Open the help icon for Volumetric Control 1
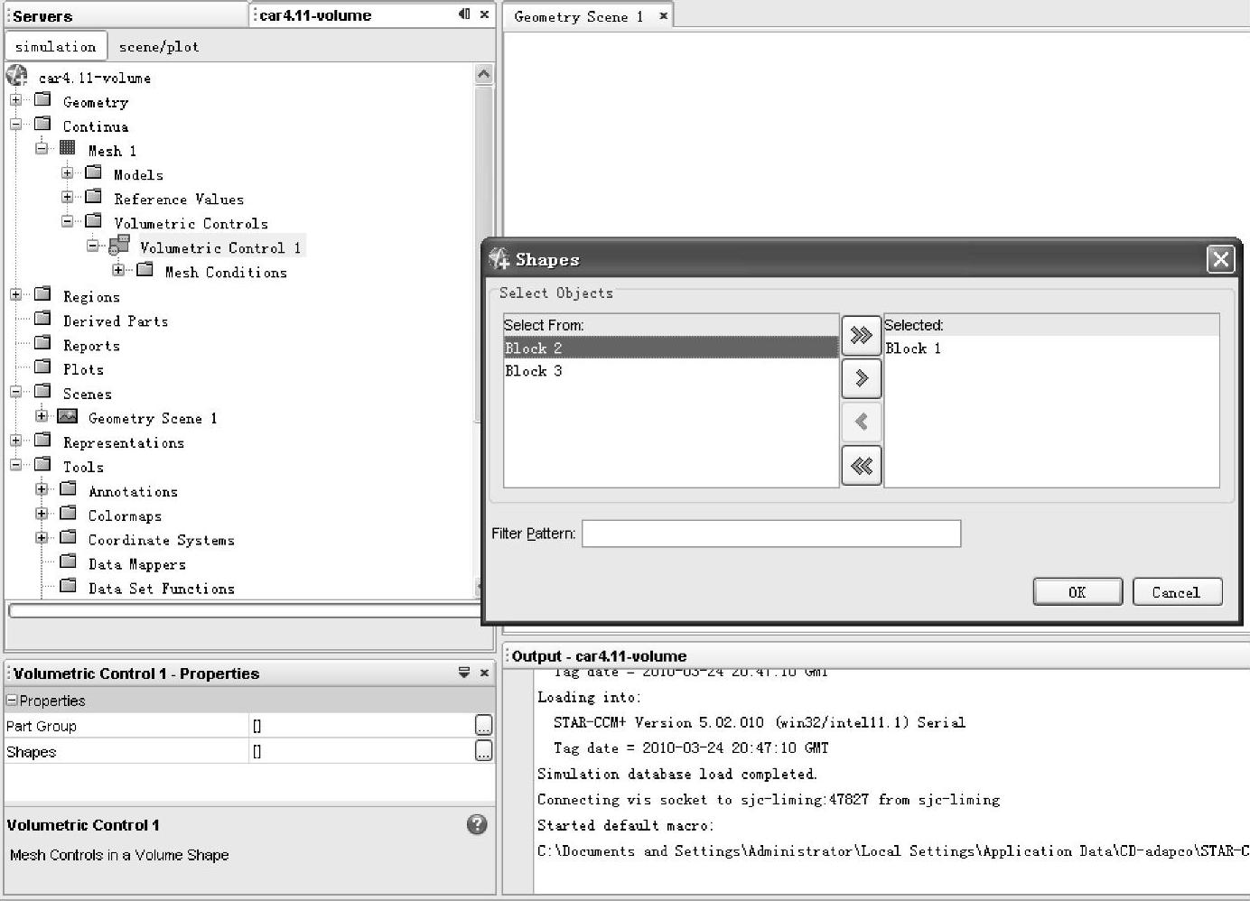The height and width of the screenshot is (901, 1250). (x=477, y=824)
